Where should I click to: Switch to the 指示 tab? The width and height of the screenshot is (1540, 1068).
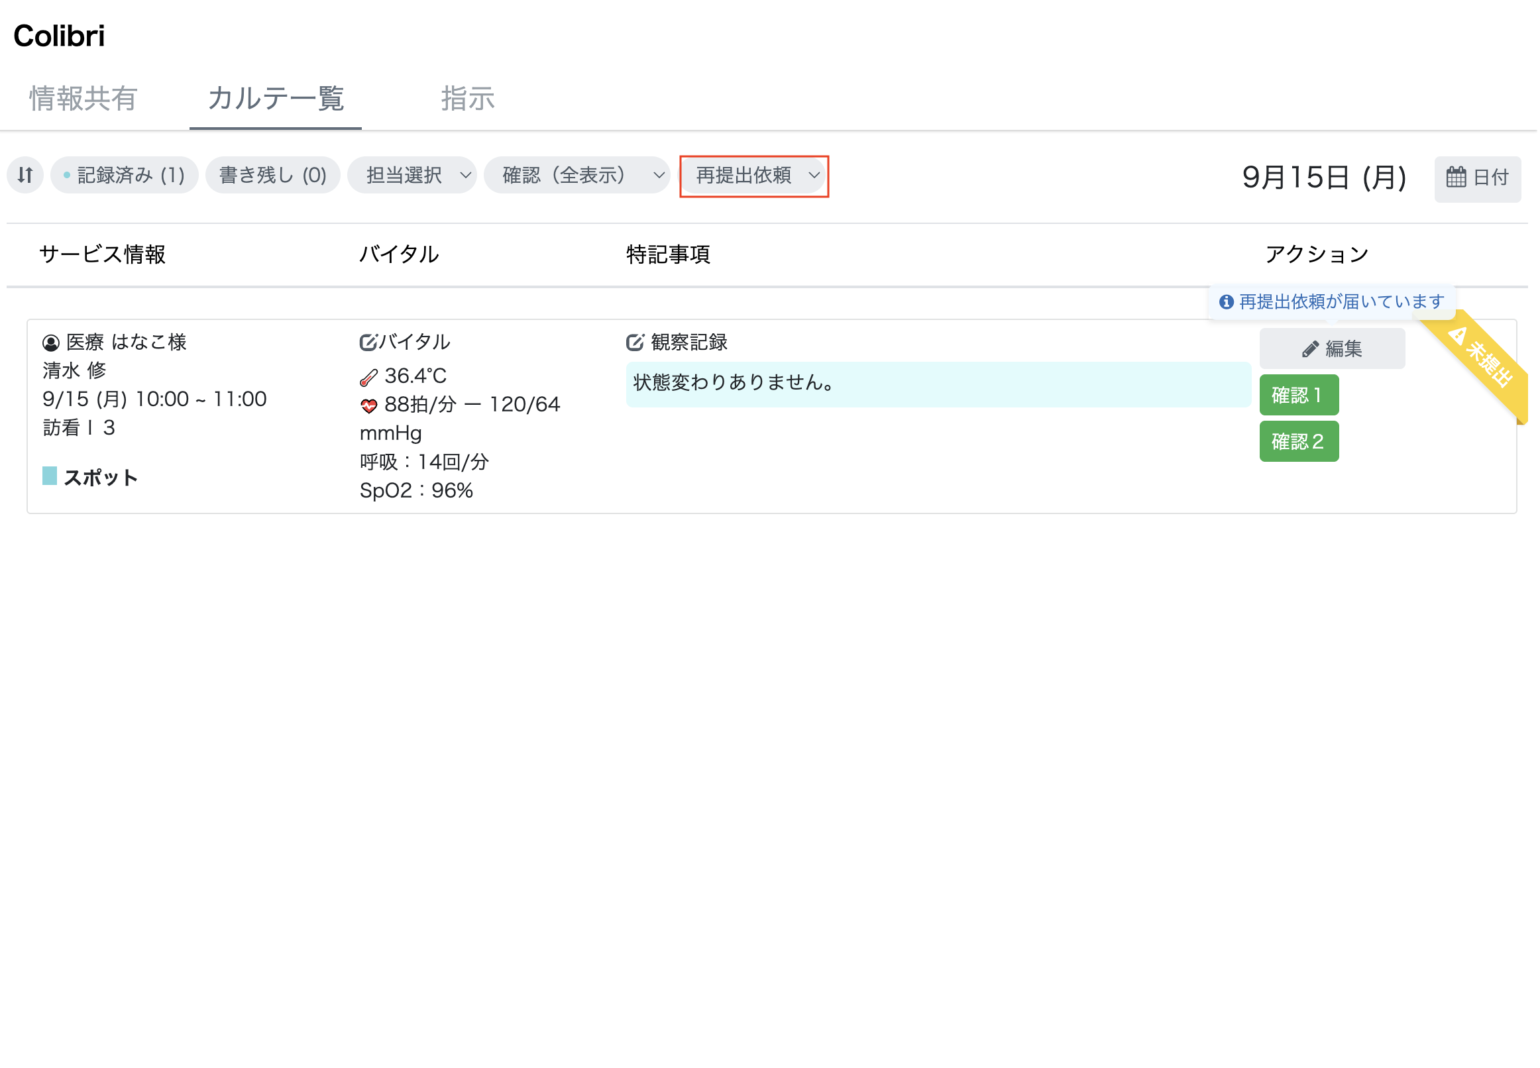468,98
